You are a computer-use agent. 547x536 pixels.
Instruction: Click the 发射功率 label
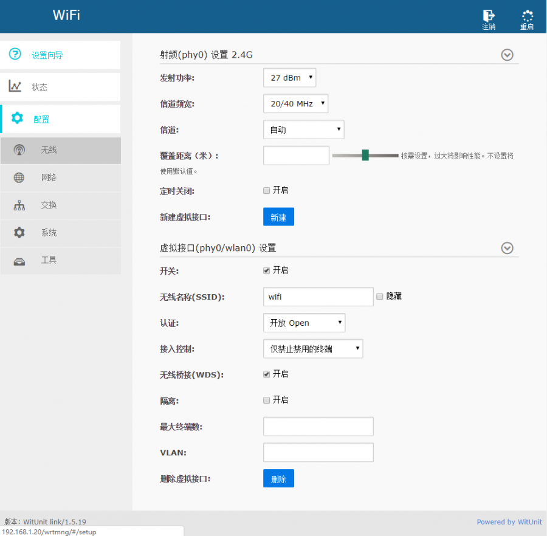point(177,78)
